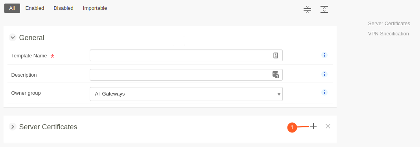Screen dimensions: 420x147
Task: Switch to the Enabled filter tab
Action: 35,8
